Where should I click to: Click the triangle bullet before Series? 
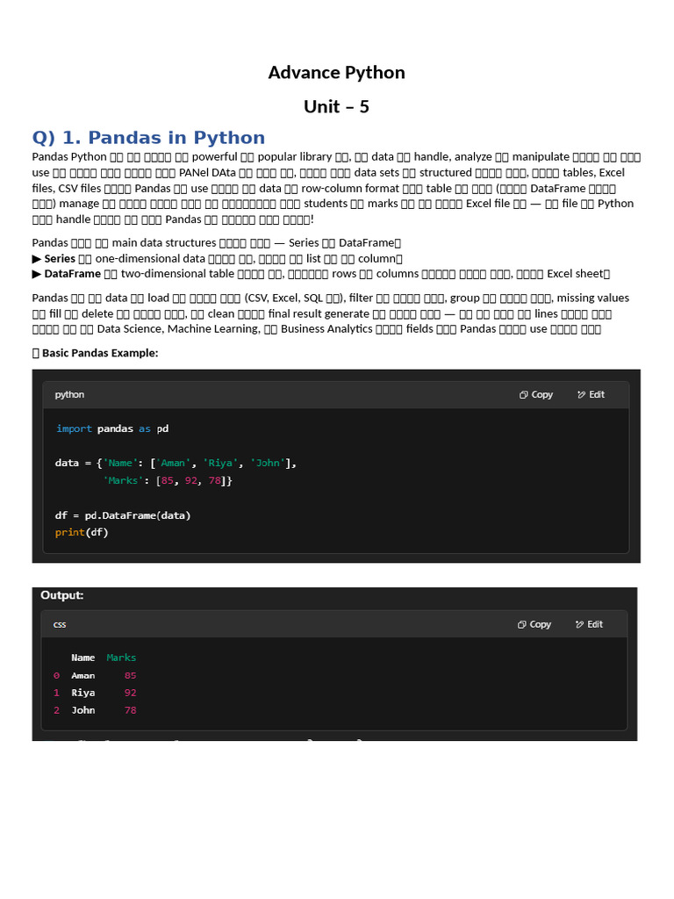coord(37,259)
